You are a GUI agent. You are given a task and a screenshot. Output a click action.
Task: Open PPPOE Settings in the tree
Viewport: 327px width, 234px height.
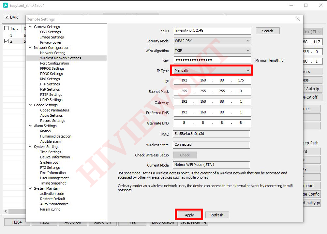(52, 68)
